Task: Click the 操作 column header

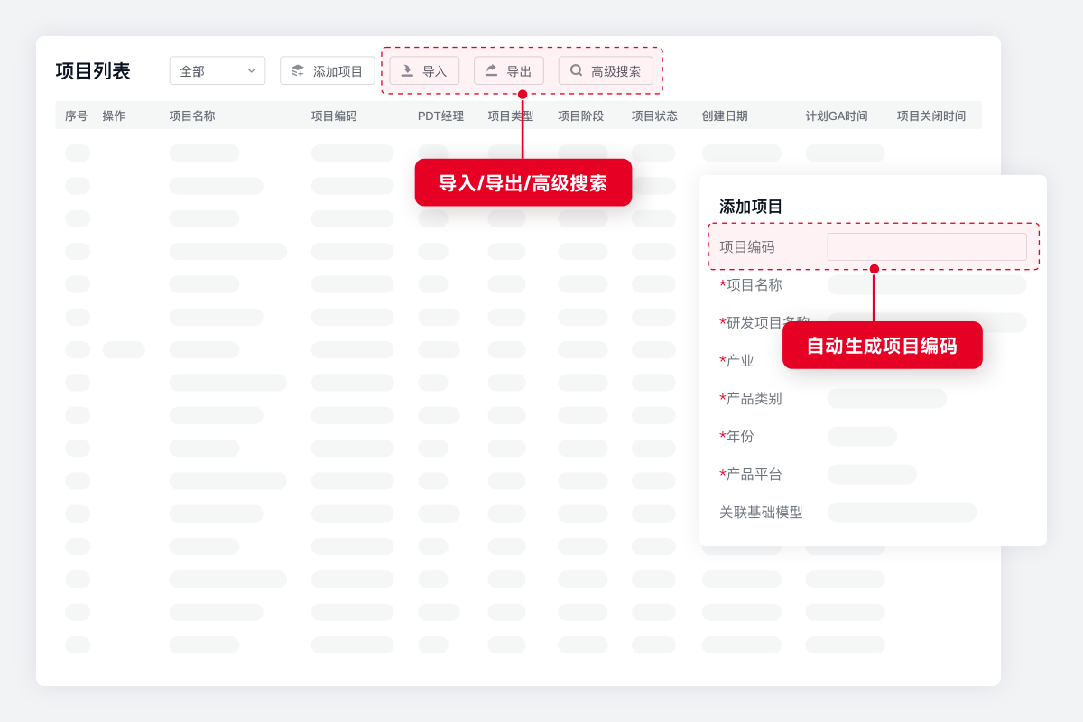Action: tap(114, 116)
